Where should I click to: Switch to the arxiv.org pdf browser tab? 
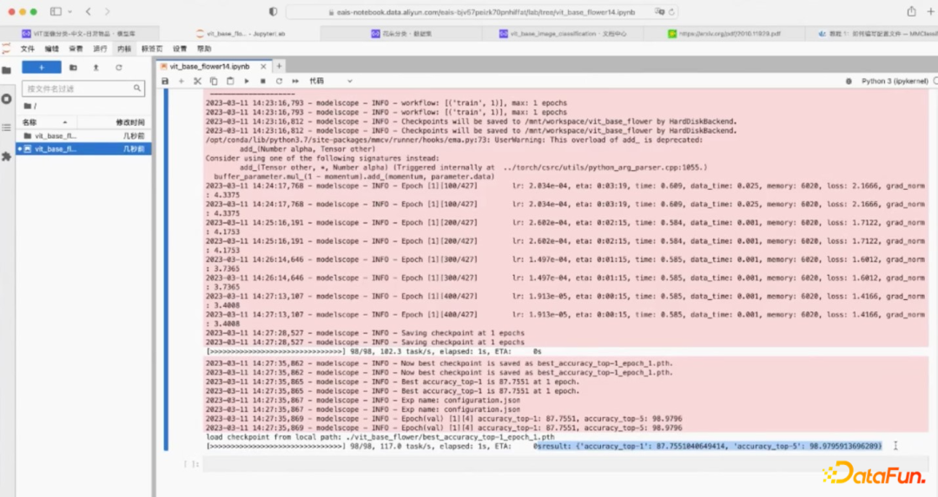coord(723,34)
